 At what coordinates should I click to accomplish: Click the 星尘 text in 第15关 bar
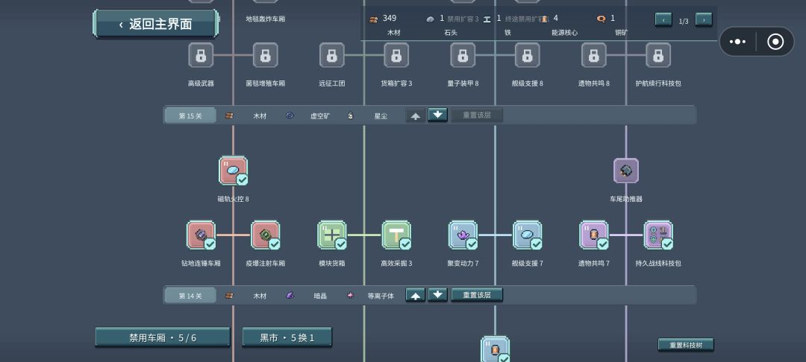pos(381,116)
